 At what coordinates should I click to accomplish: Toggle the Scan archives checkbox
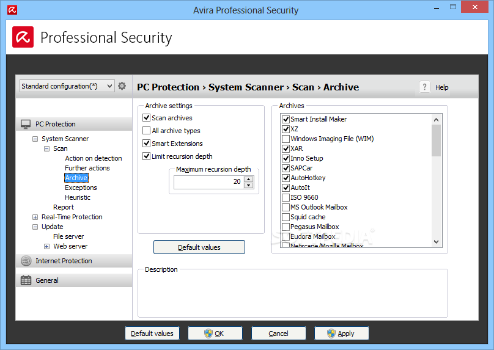pos(147,118)
